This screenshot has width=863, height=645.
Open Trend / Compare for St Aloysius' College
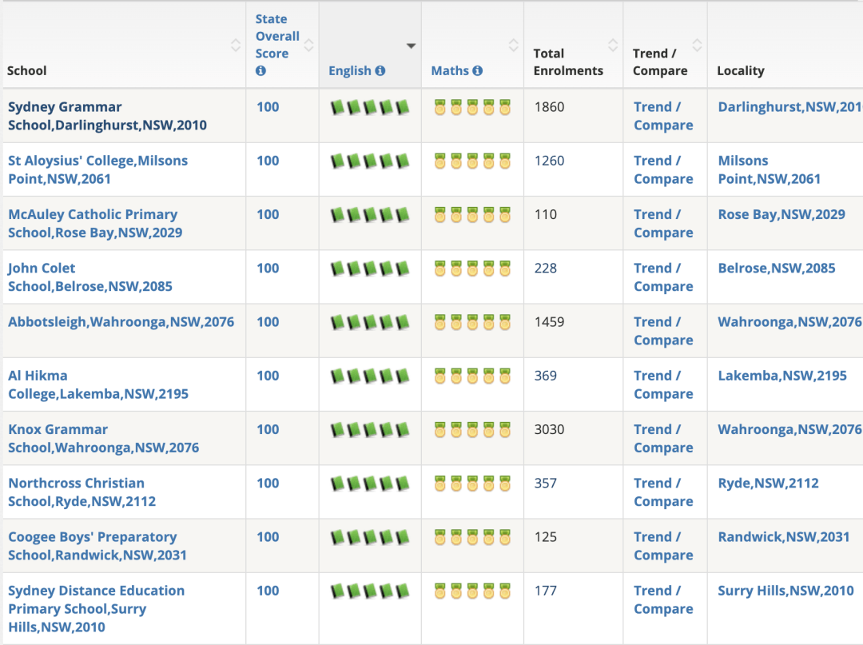point(663,170)
